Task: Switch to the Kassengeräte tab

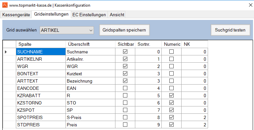Action: 16,15
